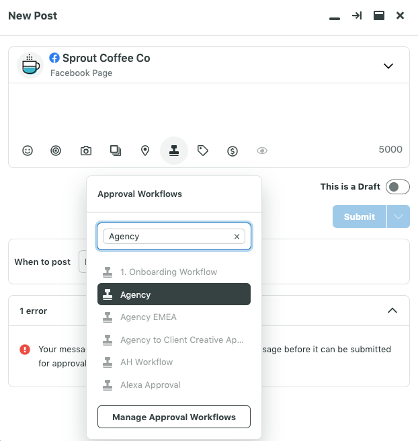The image size is (418, 441).
Task: Add a location with the pin icon
Action: pyautogui.click(x=145, y=151)
